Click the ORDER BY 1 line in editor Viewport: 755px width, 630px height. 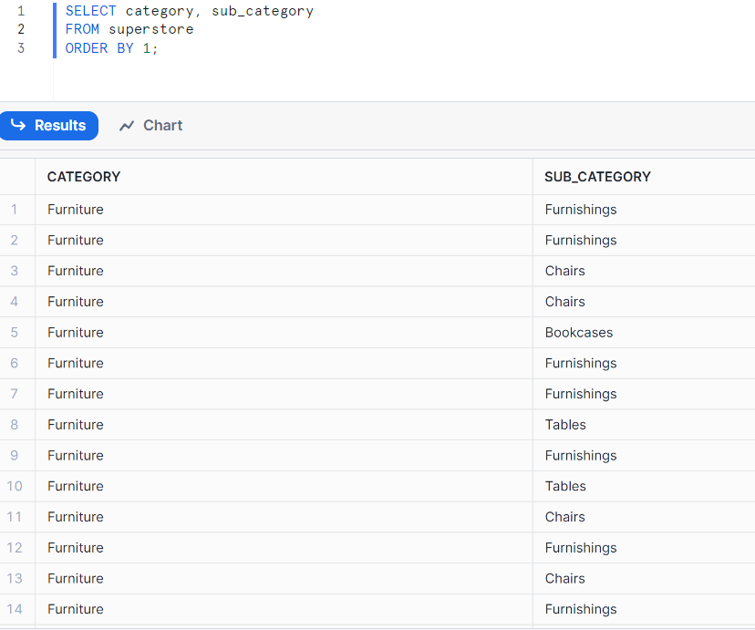[x=111, y=48]
